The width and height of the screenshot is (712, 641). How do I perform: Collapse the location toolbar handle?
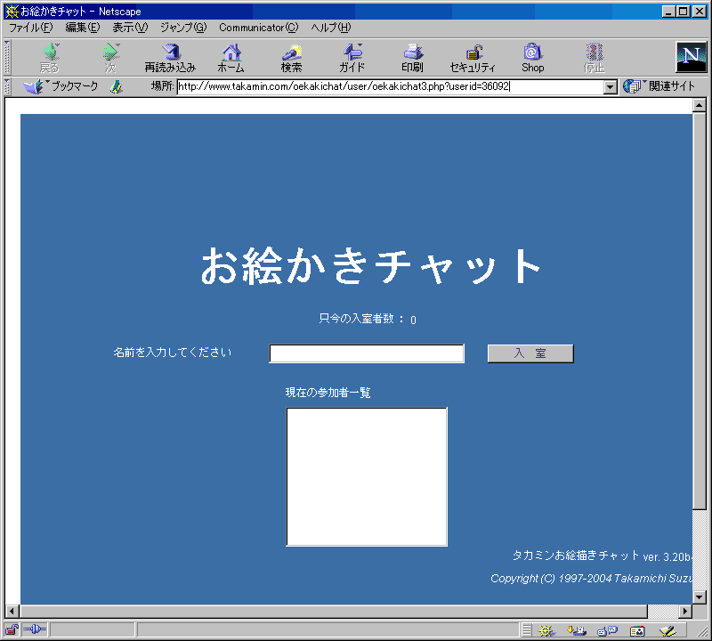coord(7,86)
